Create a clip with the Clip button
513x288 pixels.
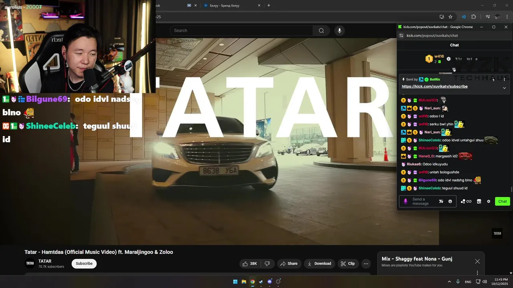[x=348, y=264]
